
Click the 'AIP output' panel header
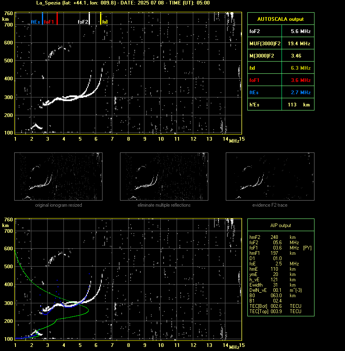point(281,225)
